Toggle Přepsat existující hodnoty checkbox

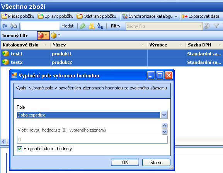coord(19,149)
